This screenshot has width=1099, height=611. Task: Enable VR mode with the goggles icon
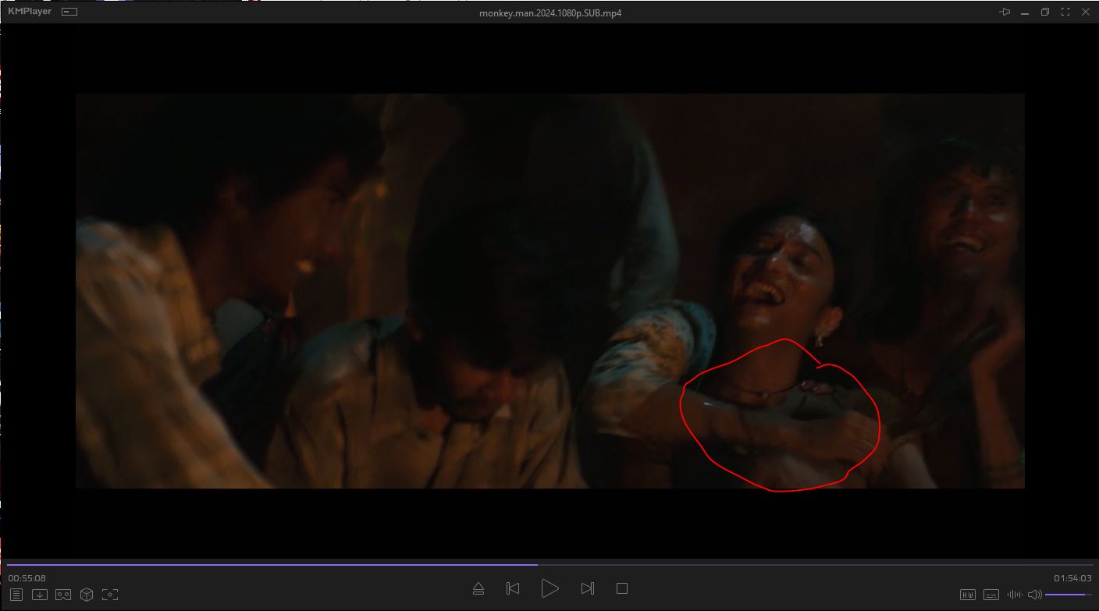(63, 595)
